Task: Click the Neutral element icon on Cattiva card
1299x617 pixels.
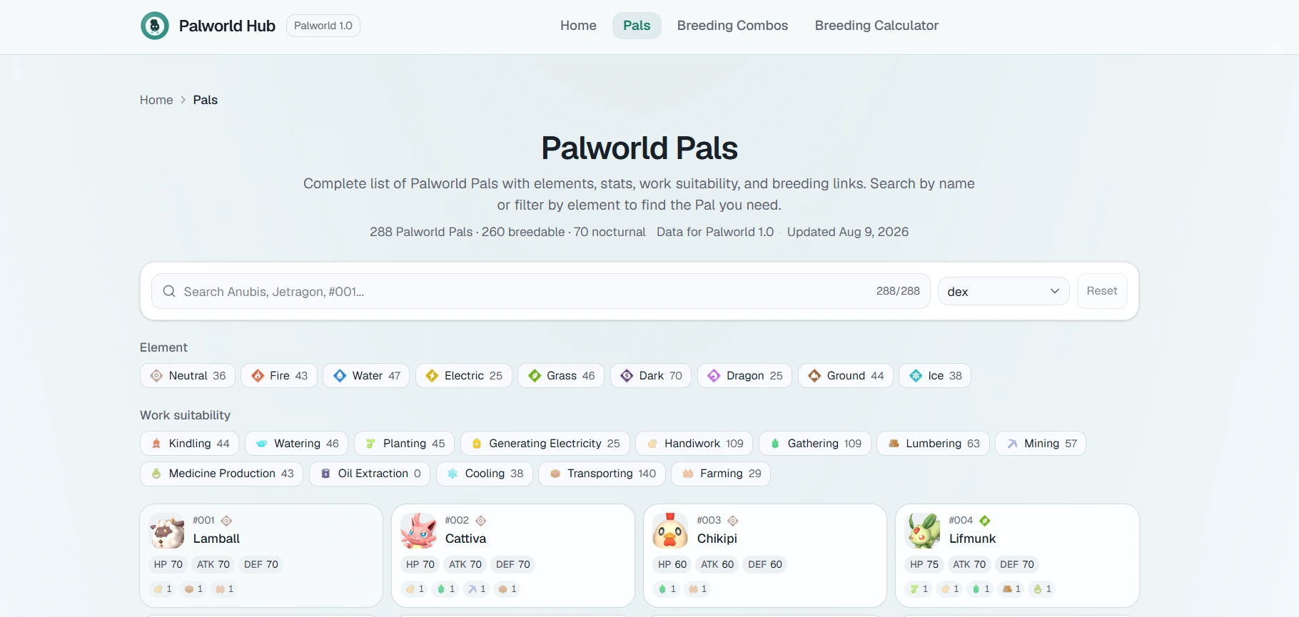Action: 481,521
